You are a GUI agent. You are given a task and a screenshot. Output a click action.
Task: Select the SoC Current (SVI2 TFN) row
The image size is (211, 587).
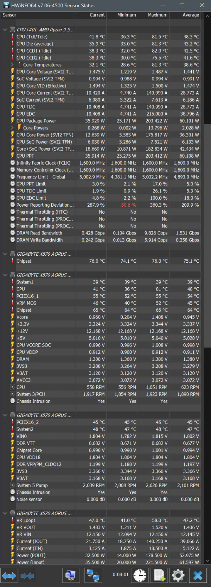tap(100, 100)
